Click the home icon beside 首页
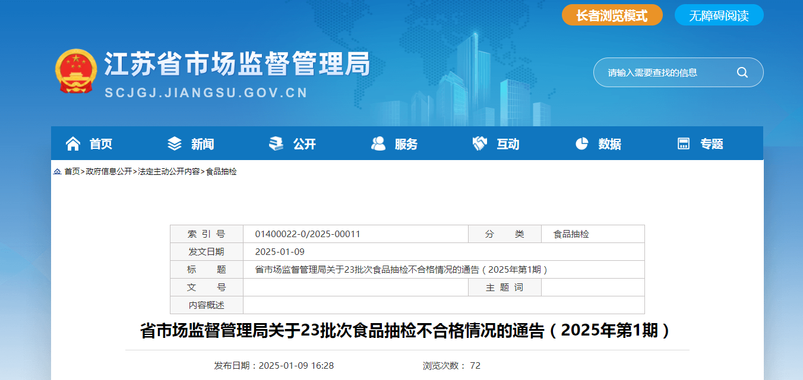This screenshot has height=380, width=803. 73,143
